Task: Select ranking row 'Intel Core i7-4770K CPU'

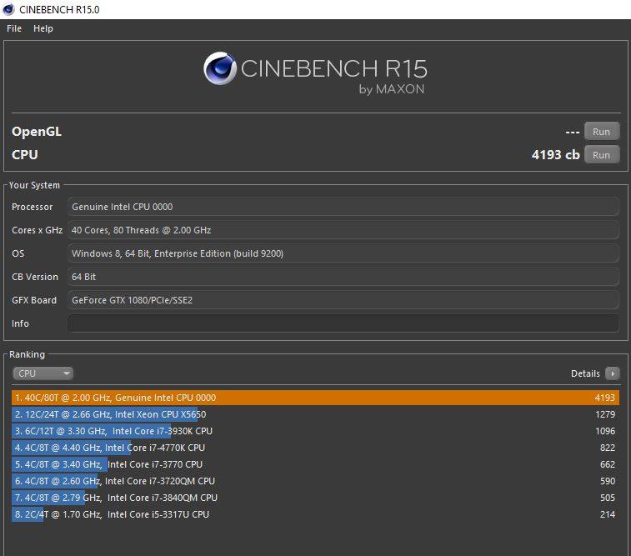Action: (x=315, y=448)
